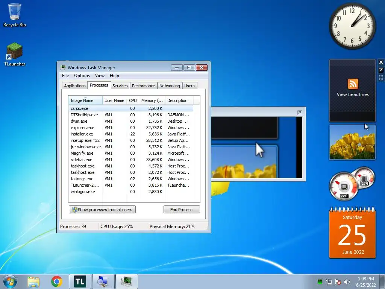Open the Options menu
The height and width of the screenshot is (289, 385).
pos(82,76)
